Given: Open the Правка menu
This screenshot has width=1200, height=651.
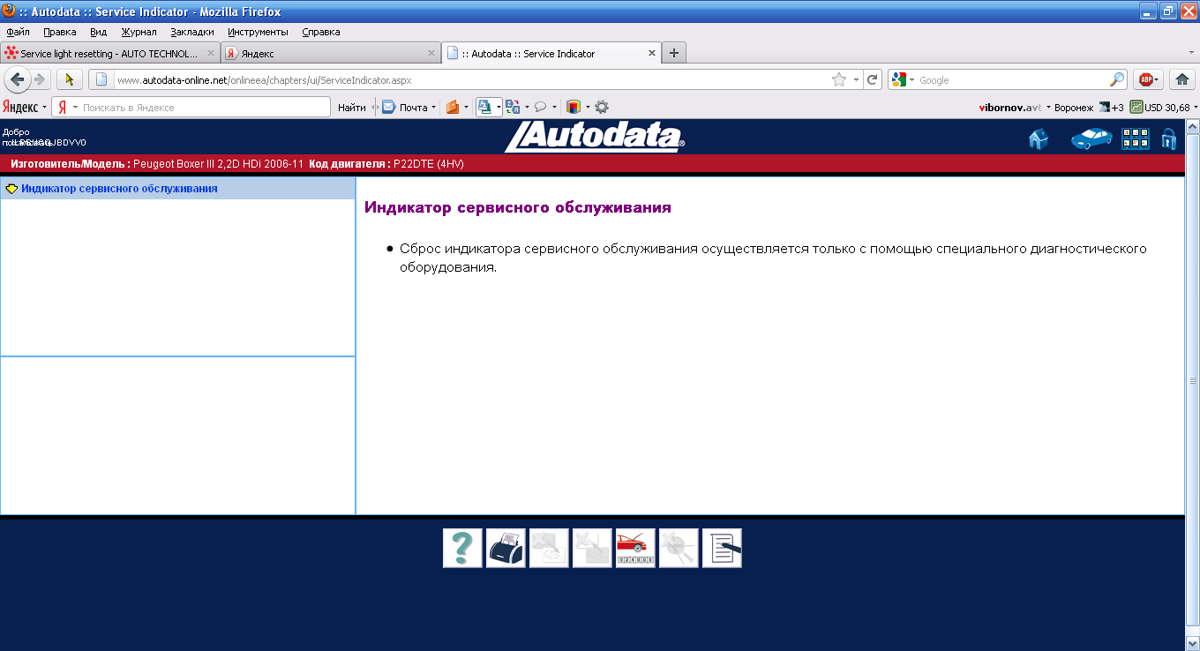Looking at the screenshot, I should click(60, 32).
